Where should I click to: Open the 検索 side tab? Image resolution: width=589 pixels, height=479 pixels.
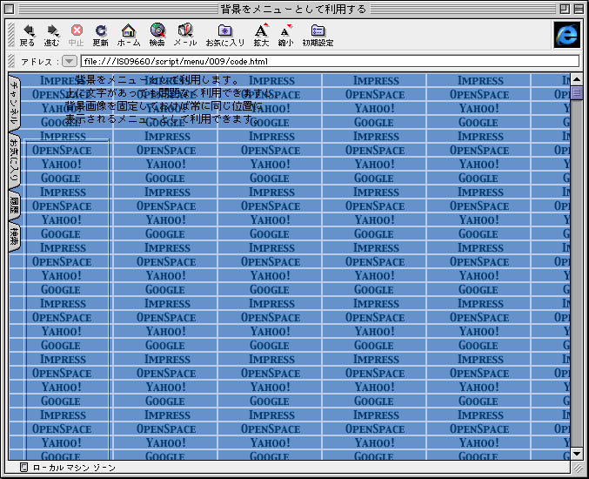(14, 238)
